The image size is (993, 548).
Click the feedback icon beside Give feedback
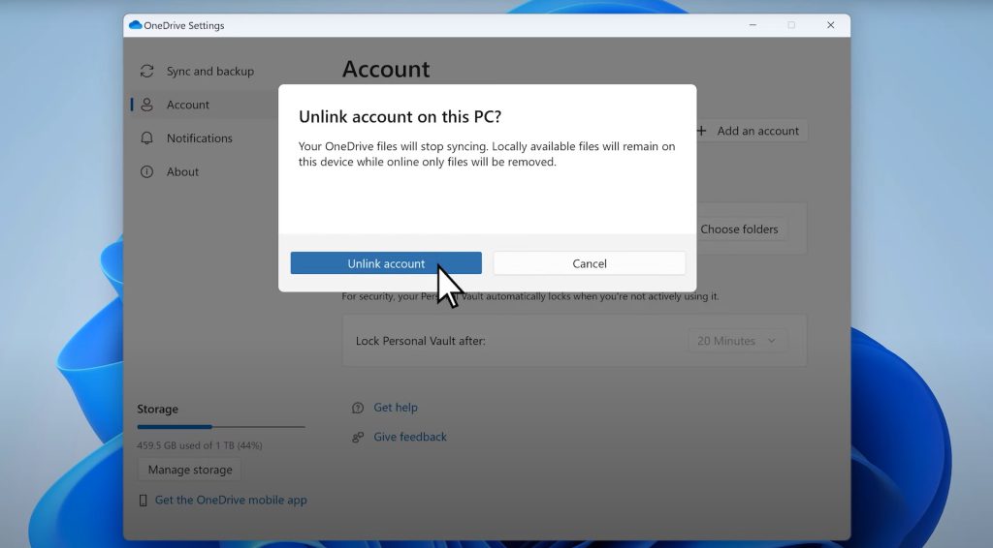[x=358, y=438]
